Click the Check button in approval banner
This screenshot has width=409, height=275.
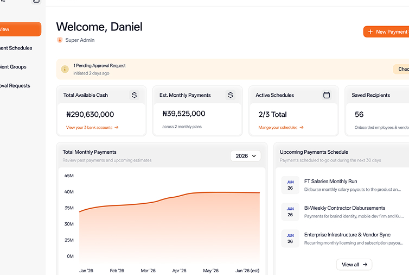click(x=401, y=69)
